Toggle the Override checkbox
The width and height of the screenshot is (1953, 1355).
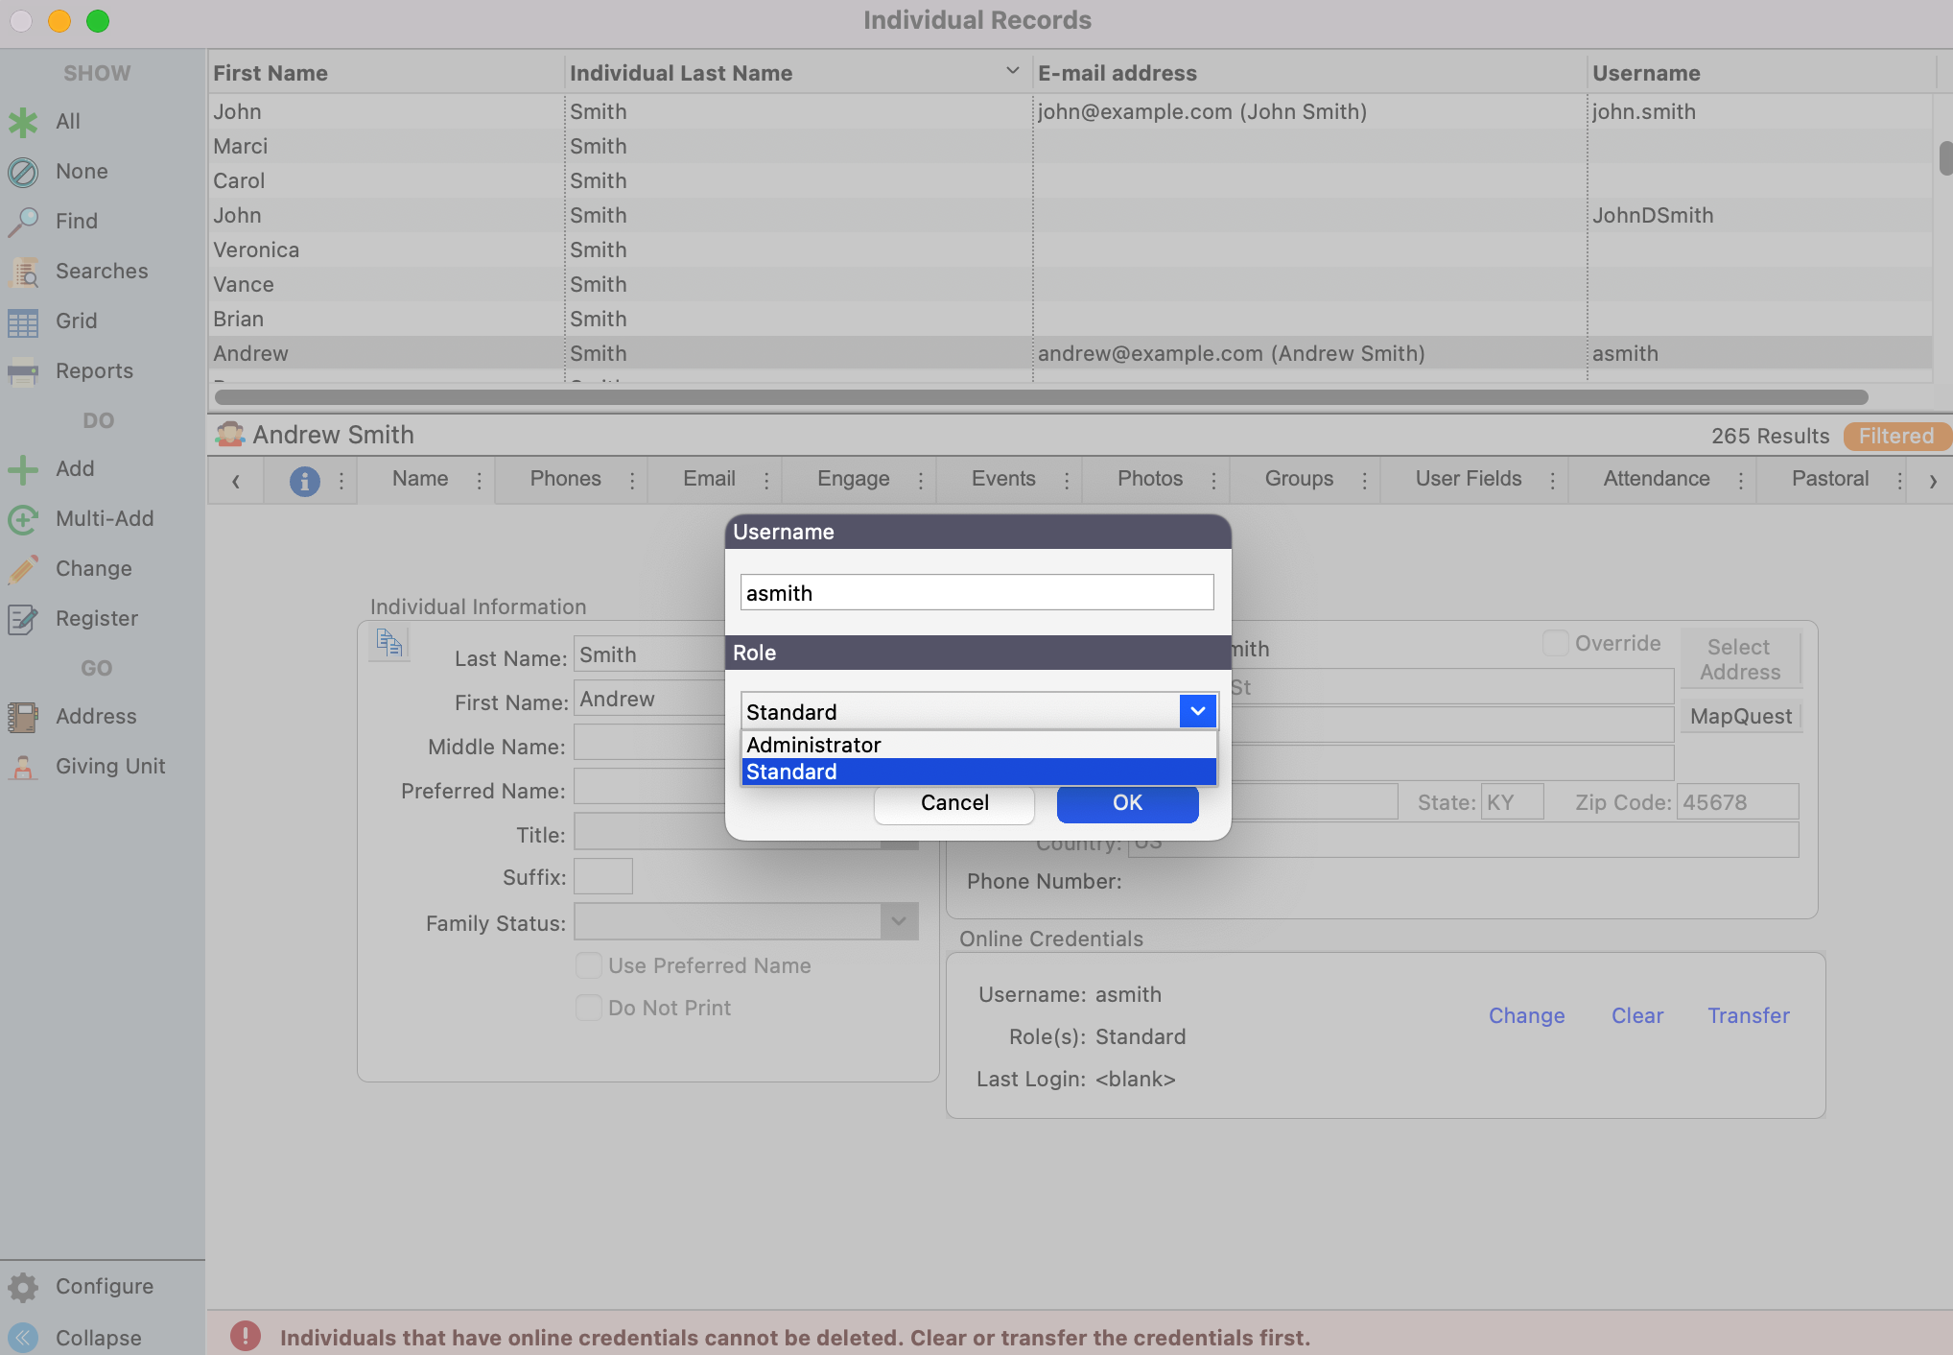point(1556,643)
